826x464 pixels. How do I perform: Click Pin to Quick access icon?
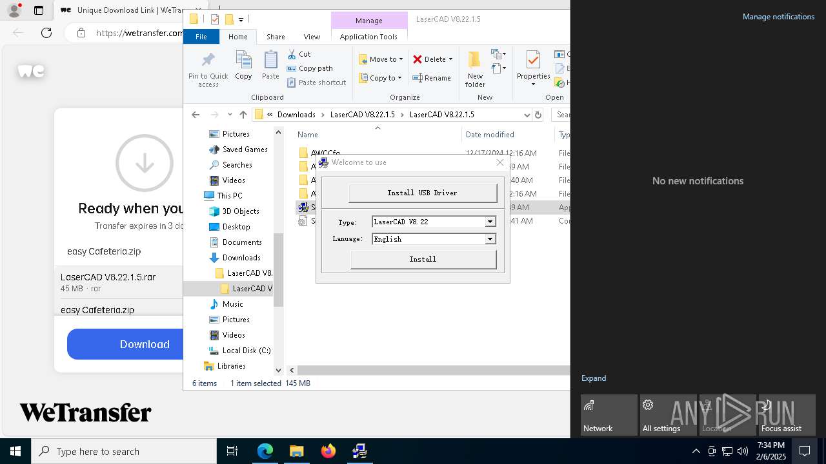click(208, 70)
